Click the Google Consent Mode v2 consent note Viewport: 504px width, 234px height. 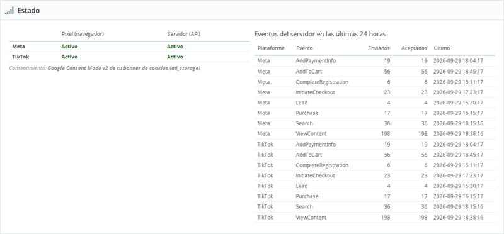tap(105, 69)
